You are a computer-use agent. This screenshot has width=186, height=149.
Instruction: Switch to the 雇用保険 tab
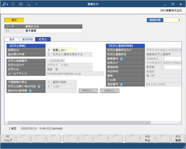click(x=27, y=39)
